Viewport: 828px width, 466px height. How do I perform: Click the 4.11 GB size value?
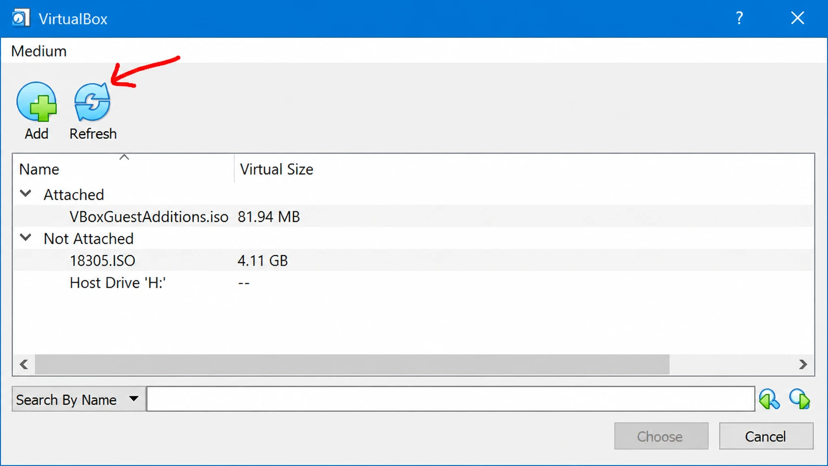pos(262,260)
